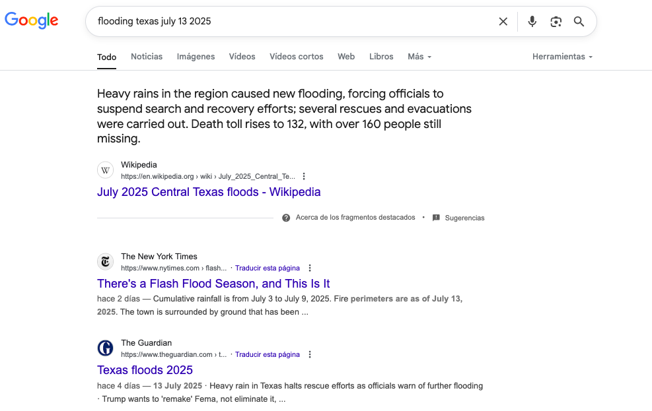Click The New York Times site name

(159, 257)
